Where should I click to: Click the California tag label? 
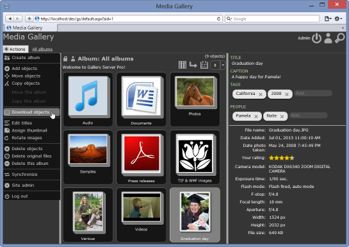tap(245, 94)
